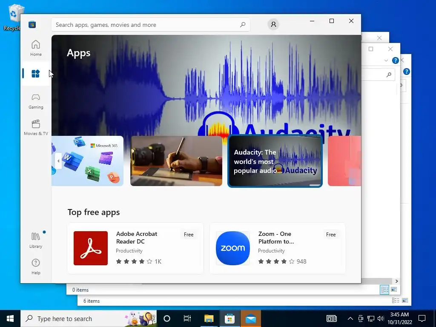Open the Windows Start menu
The width and height of the screenshot is (436, 327).
(x=10, y=318)
